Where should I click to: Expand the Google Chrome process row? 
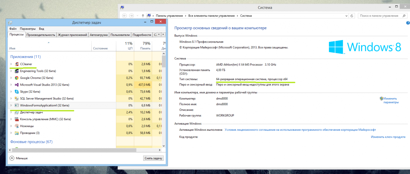[11, 78]
